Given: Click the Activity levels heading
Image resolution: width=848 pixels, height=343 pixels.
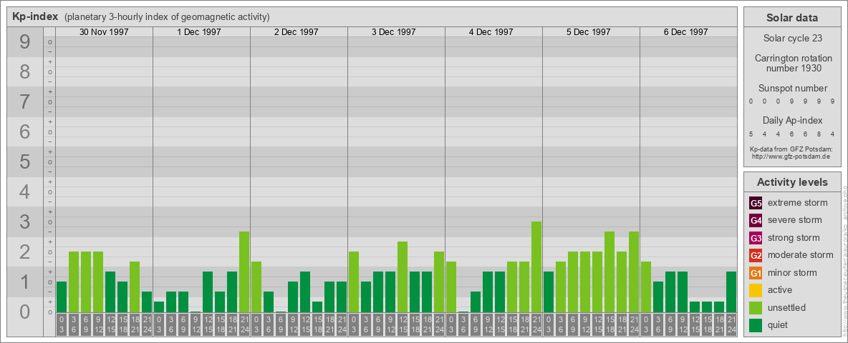Looking at the screenshot, I should (x=792, y=182).
